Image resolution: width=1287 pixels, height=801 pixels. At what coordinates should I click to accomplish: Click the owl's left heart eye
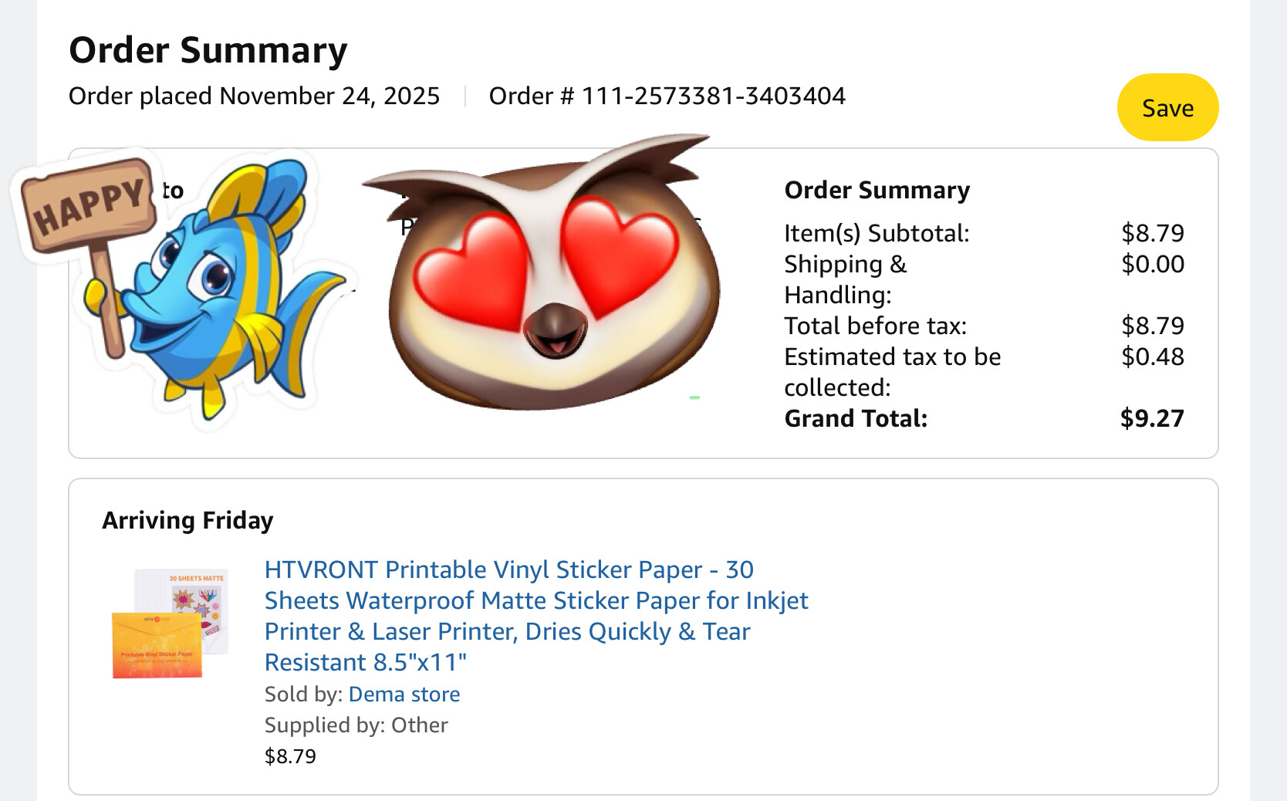point(472,270)
